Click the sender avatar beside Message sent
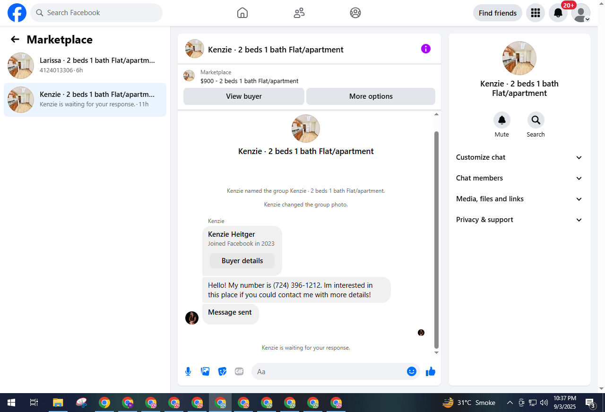This screenshot has width=605, height=412. [192, 318]
